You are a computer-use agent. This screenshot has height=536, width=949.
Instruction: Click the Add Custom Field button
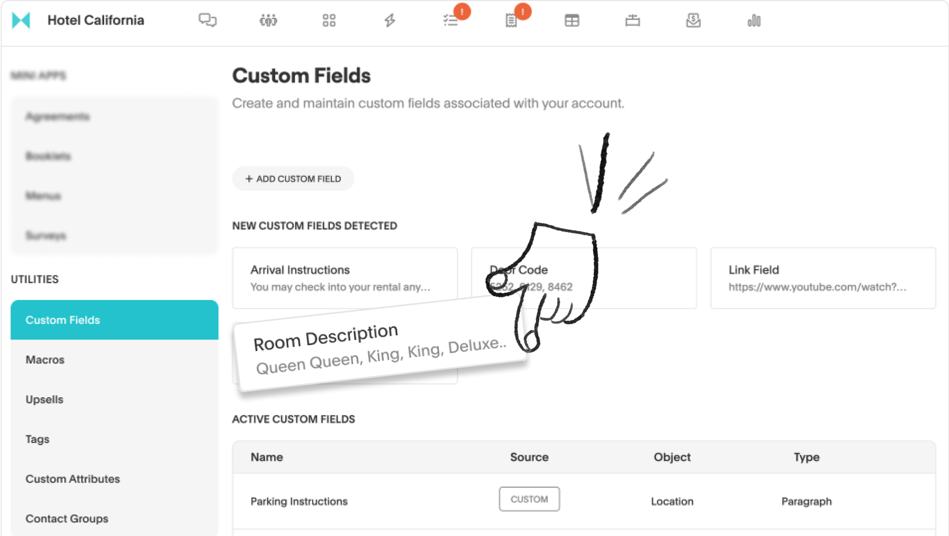pos(293,179)
